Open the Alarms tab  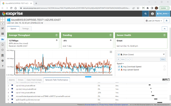12,80
